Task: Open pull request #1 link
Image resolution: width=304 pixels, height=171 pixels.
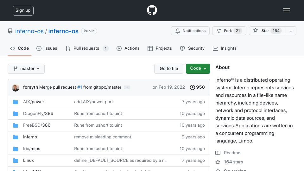Action: tap(79, 87)
